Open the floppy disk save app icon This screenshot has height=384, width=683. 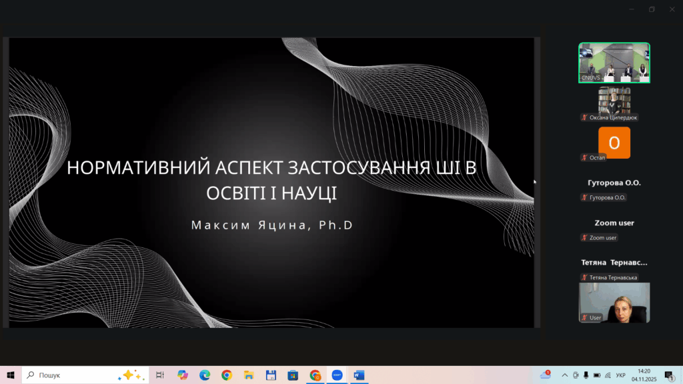[271, 375]
